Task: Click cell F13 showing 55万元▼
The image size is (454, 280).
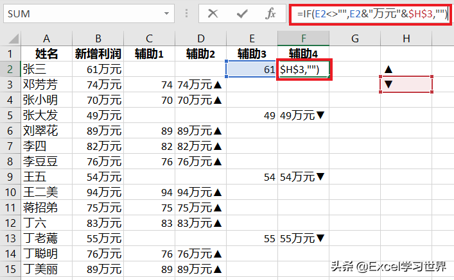Action: tap(304, 238)
